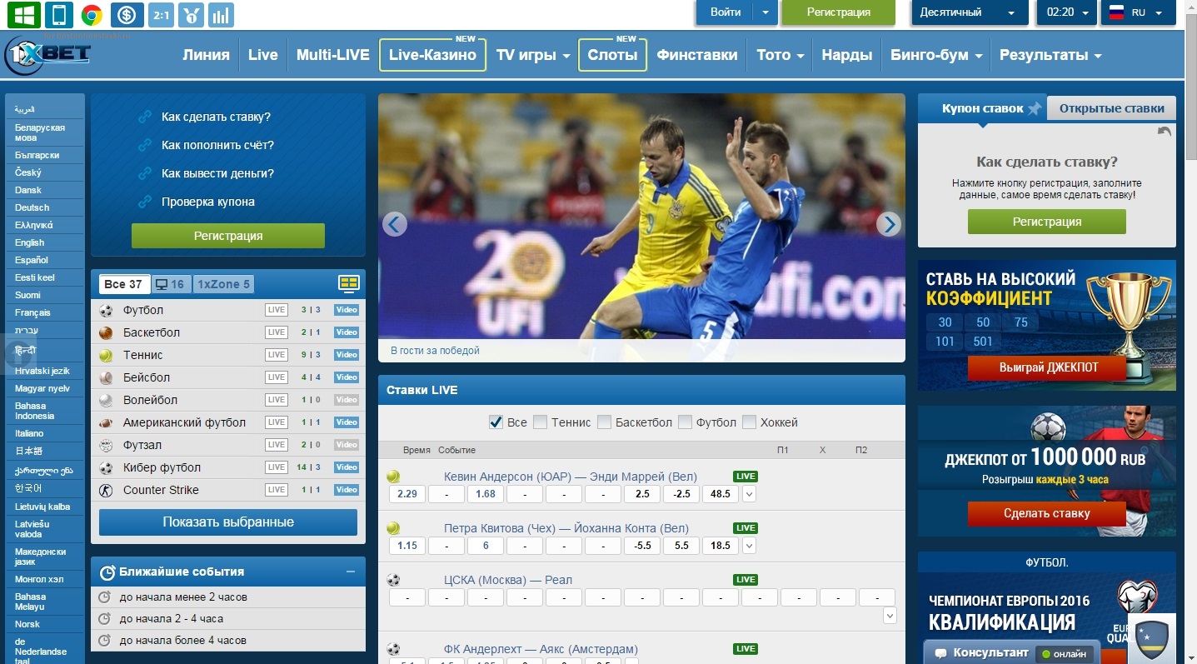The height and width of the screenshot is (664, 1197).
Task: Click Выиграй ДЖЕКПОТ button
Action: [1047, 367]
